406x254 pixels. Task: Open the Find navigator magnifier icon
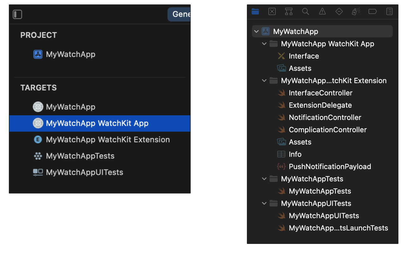coord(305,12)
